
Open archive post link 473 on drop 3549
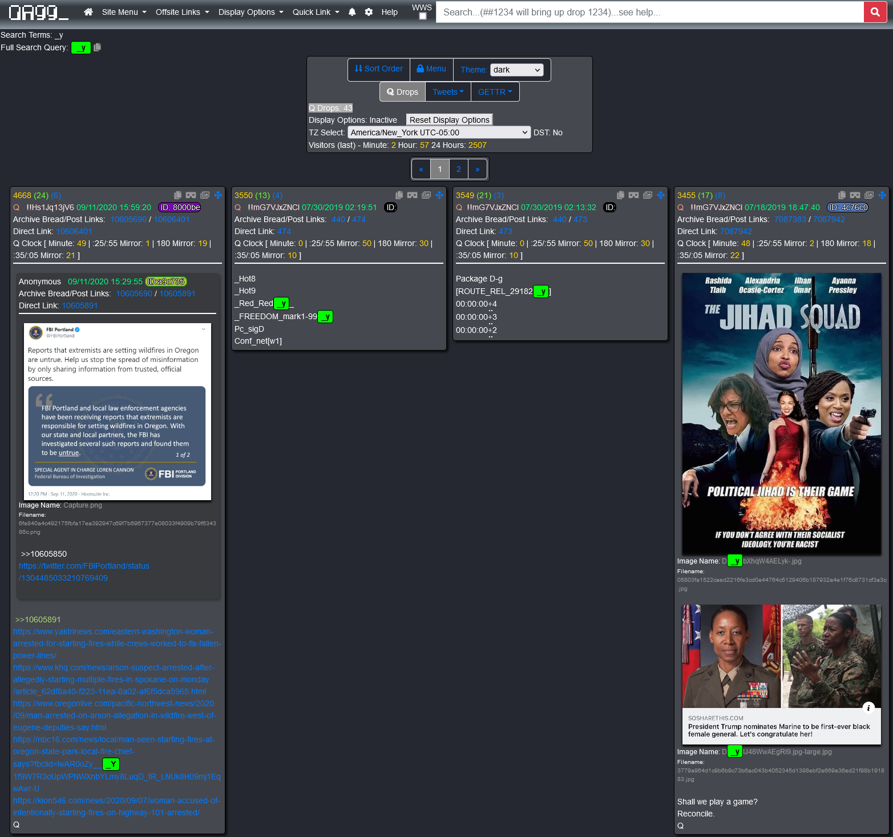[580, 219]
